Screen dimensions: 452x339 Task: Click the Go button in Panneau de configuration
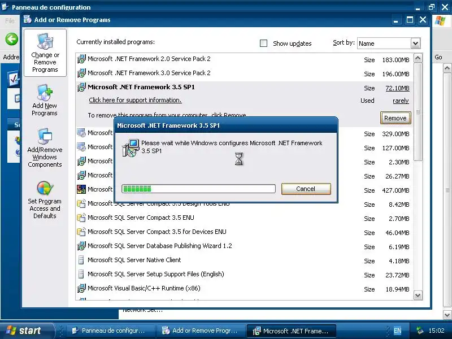[438, 57]
